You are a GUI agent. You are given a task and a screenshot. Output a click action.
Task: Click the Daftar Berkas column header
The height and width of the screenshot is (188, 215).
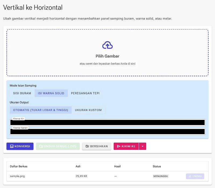pos(19,166)
